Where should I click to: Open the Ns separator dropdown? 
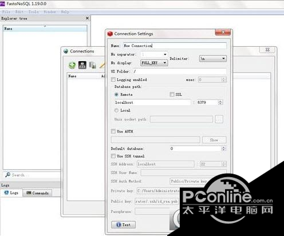(154, 54)
